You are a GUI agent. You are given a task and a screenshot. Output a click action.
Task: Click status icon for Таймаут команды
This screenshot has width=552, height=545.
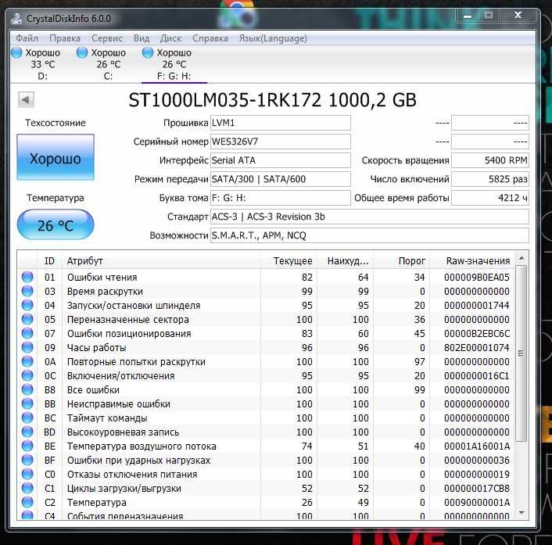[x=27, y=418]
